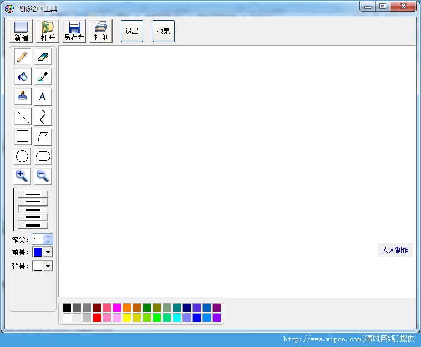Pick the dark maroon palette swatch

click(97, 308)
